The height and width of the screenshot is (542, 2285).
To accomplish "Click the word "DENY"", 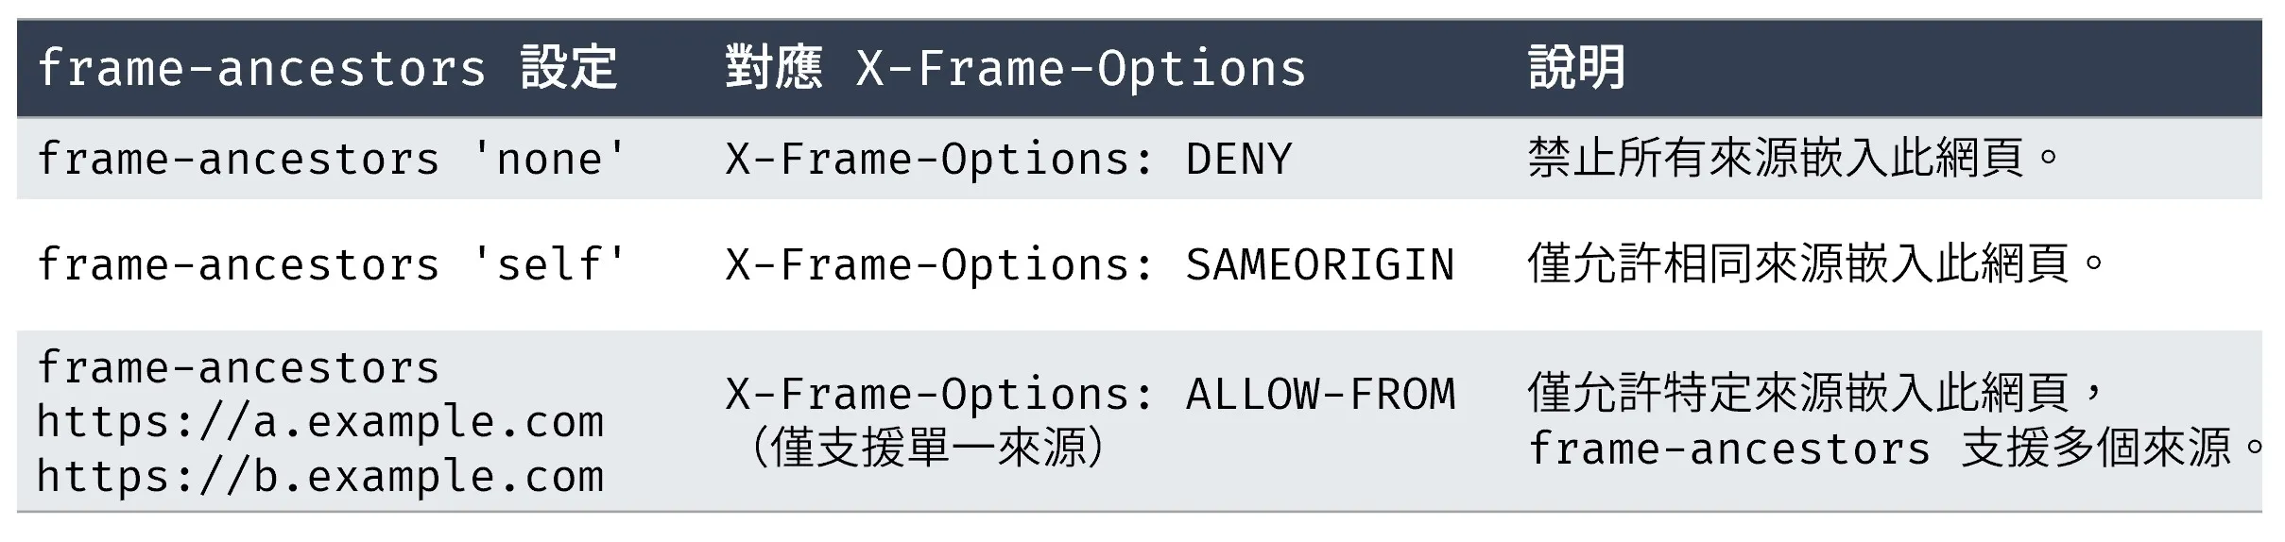I will [x=1238, y=159].
